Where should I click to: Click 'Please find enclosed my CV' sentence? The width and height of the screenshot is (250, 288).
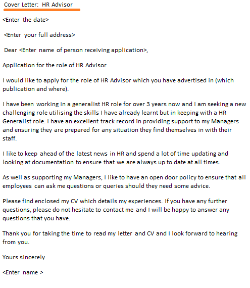click(82, 201)
